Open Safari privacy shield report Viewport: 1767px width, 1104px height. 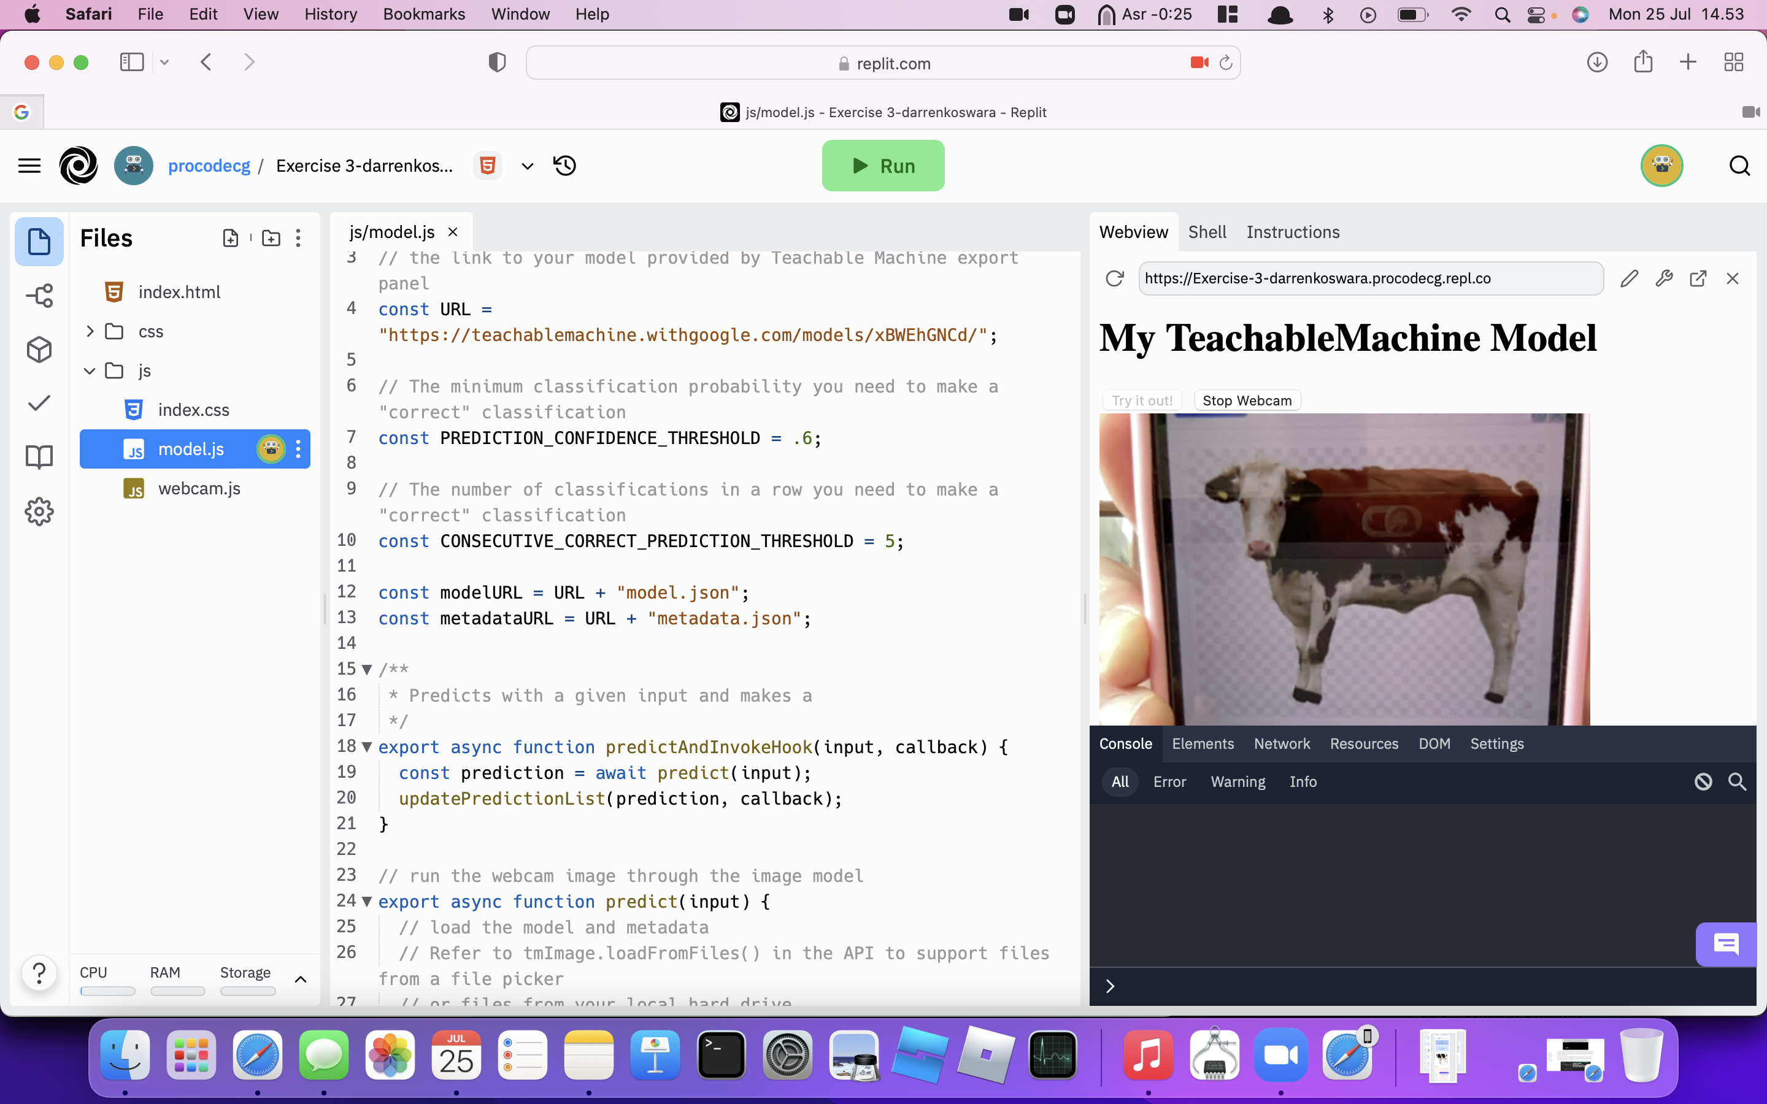[497, 63]
